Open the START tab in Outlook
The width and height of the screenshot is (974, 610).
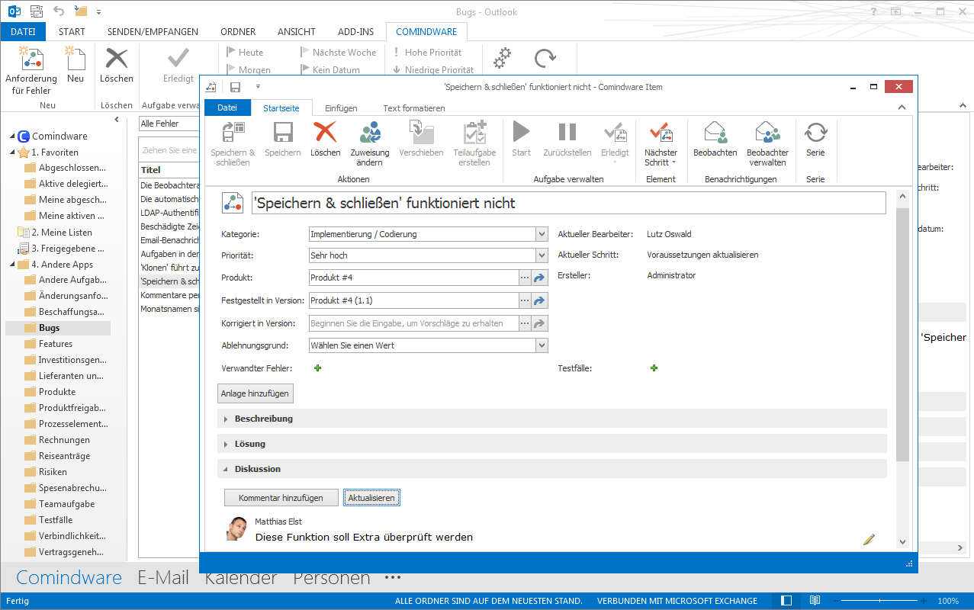point(72,32)
